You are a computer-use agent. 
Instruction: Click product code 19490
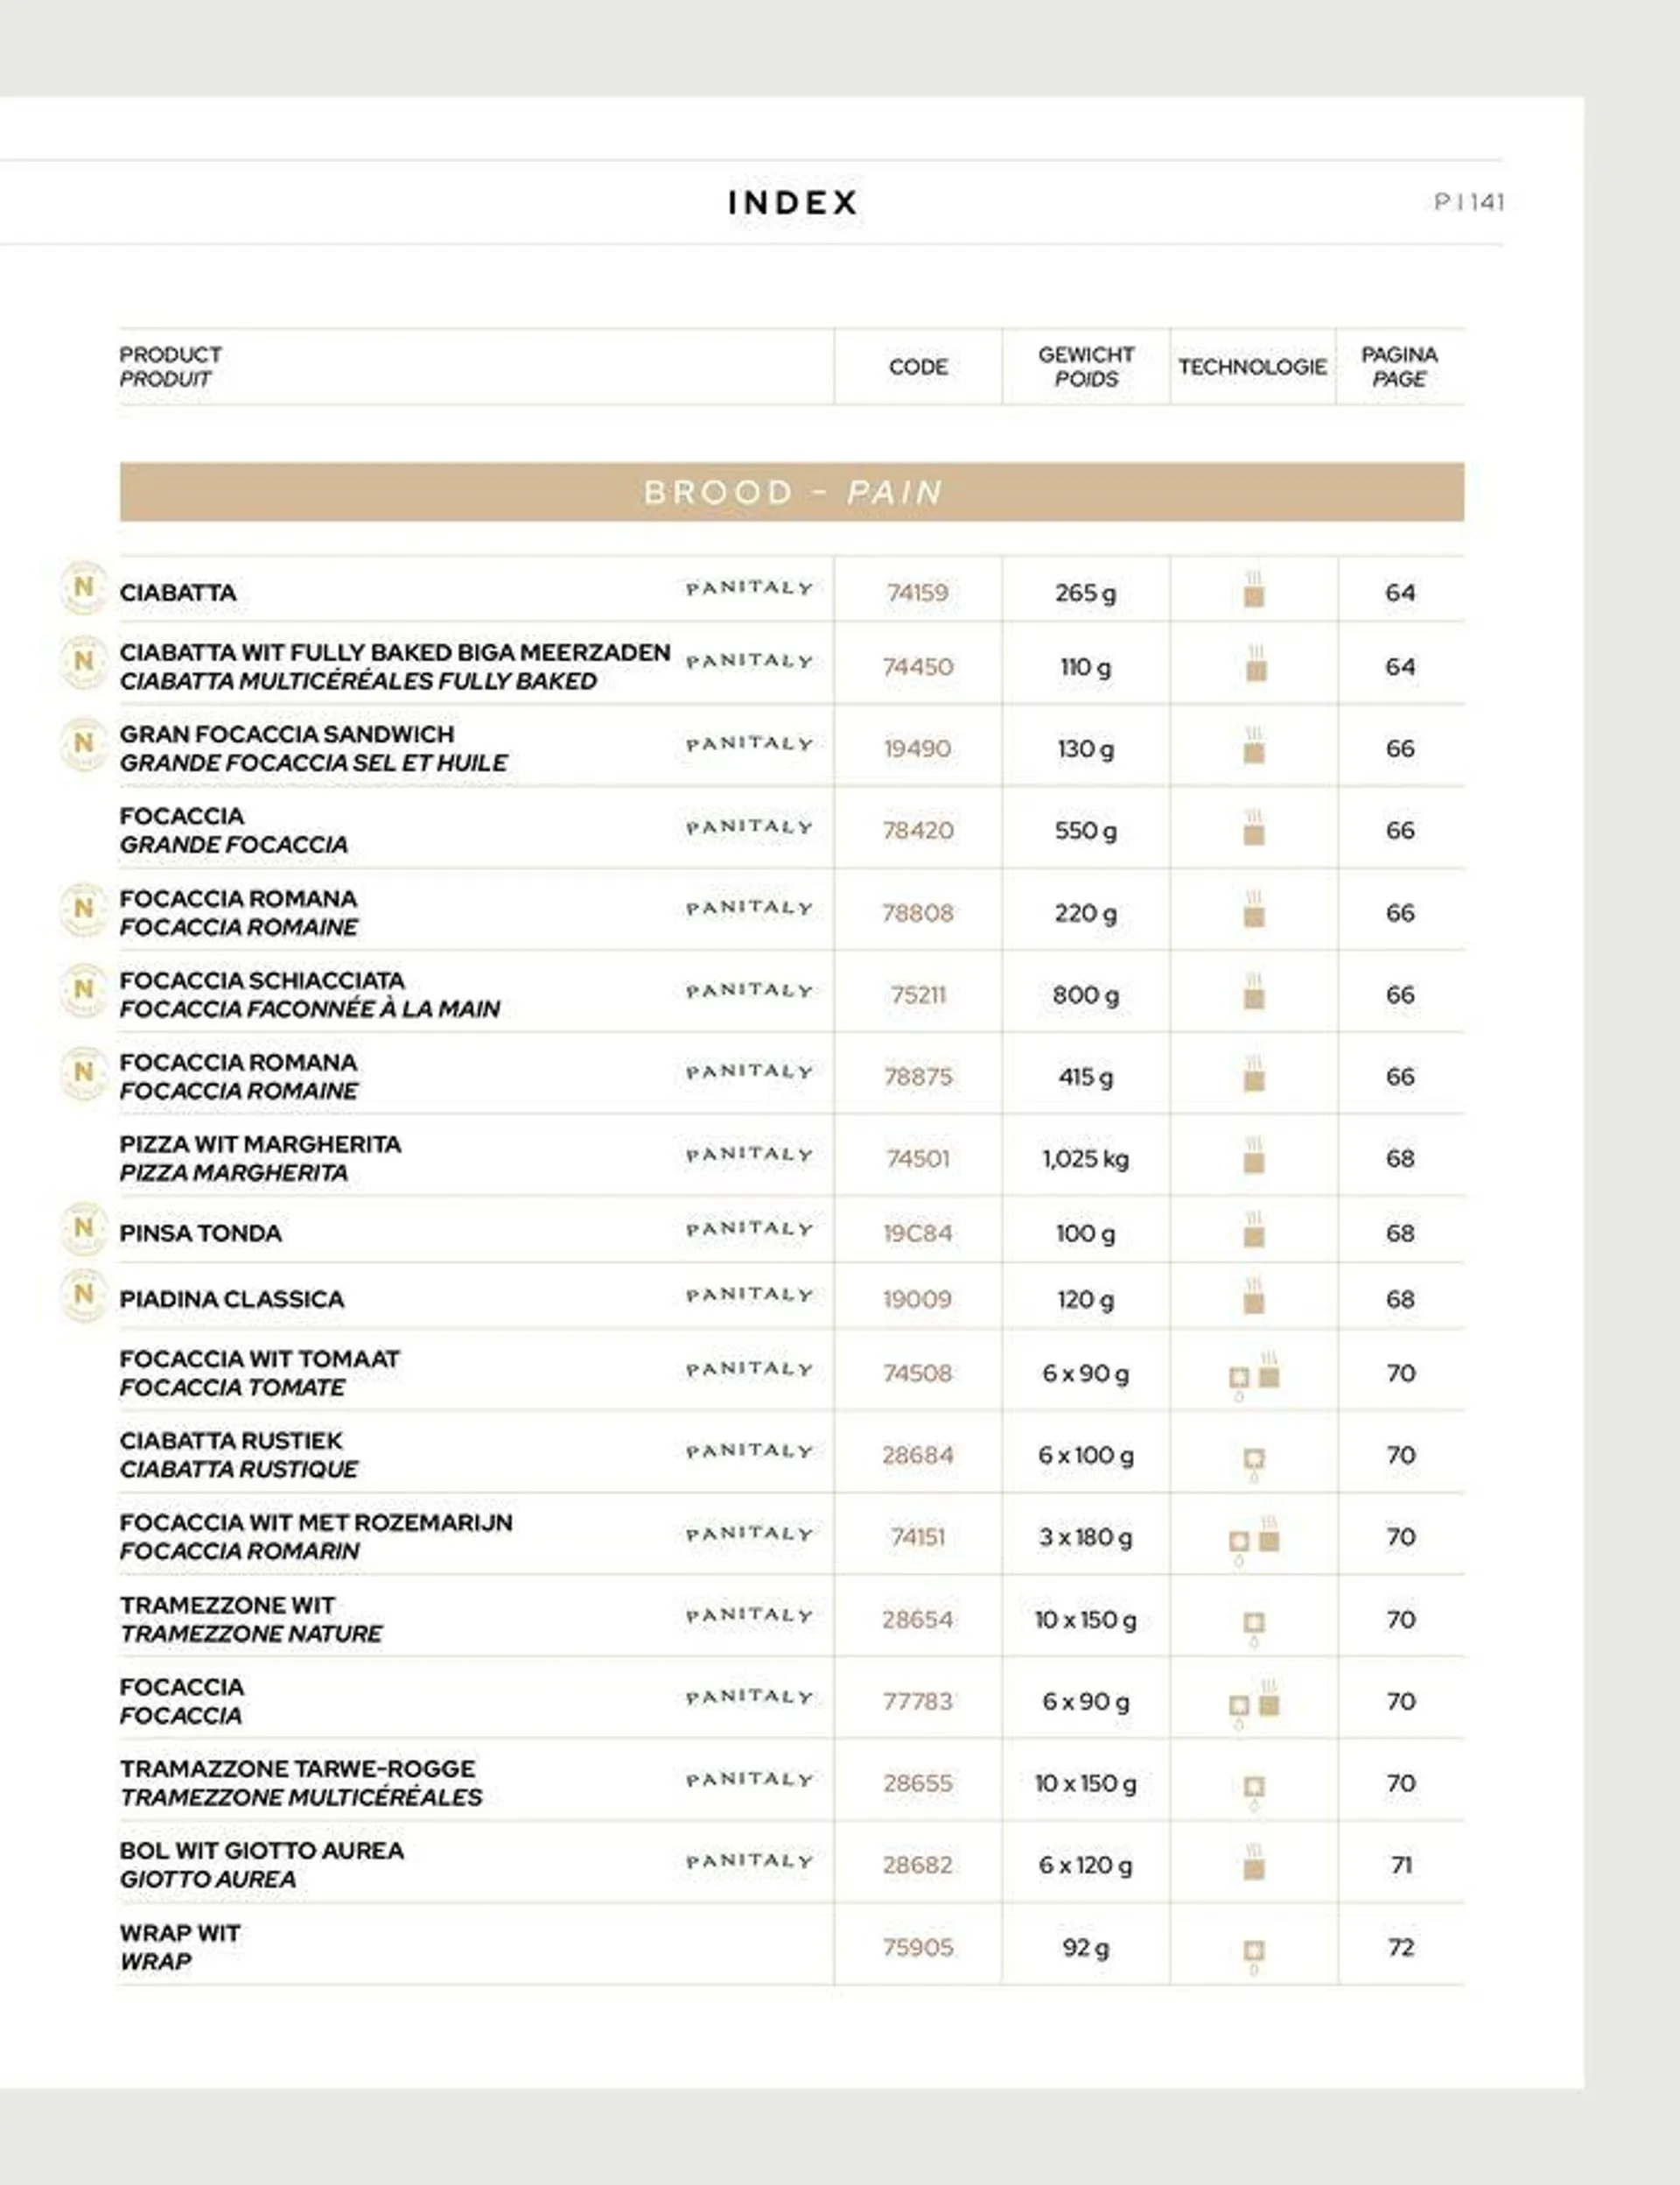tap(918, 748)
